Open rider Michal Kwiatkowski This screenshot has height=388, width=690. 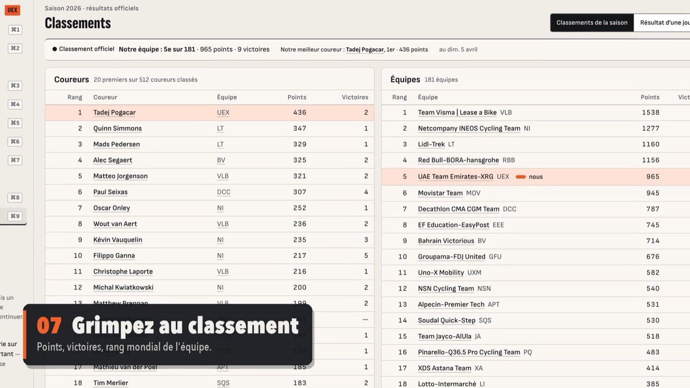pyautogui.click(x=123, y=287)
